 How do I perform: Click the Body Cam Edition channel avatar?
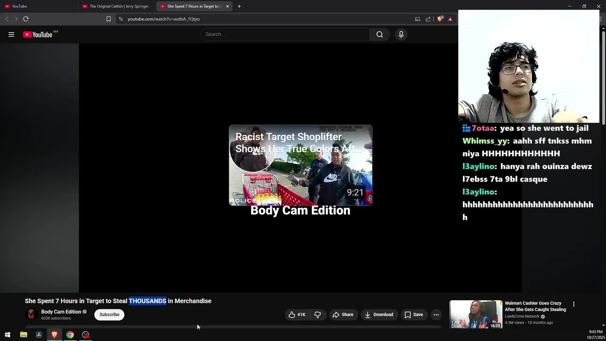(x=31, y=314)
